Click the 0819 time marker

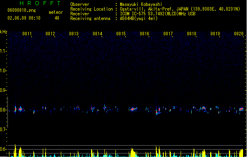click(215, 34)
